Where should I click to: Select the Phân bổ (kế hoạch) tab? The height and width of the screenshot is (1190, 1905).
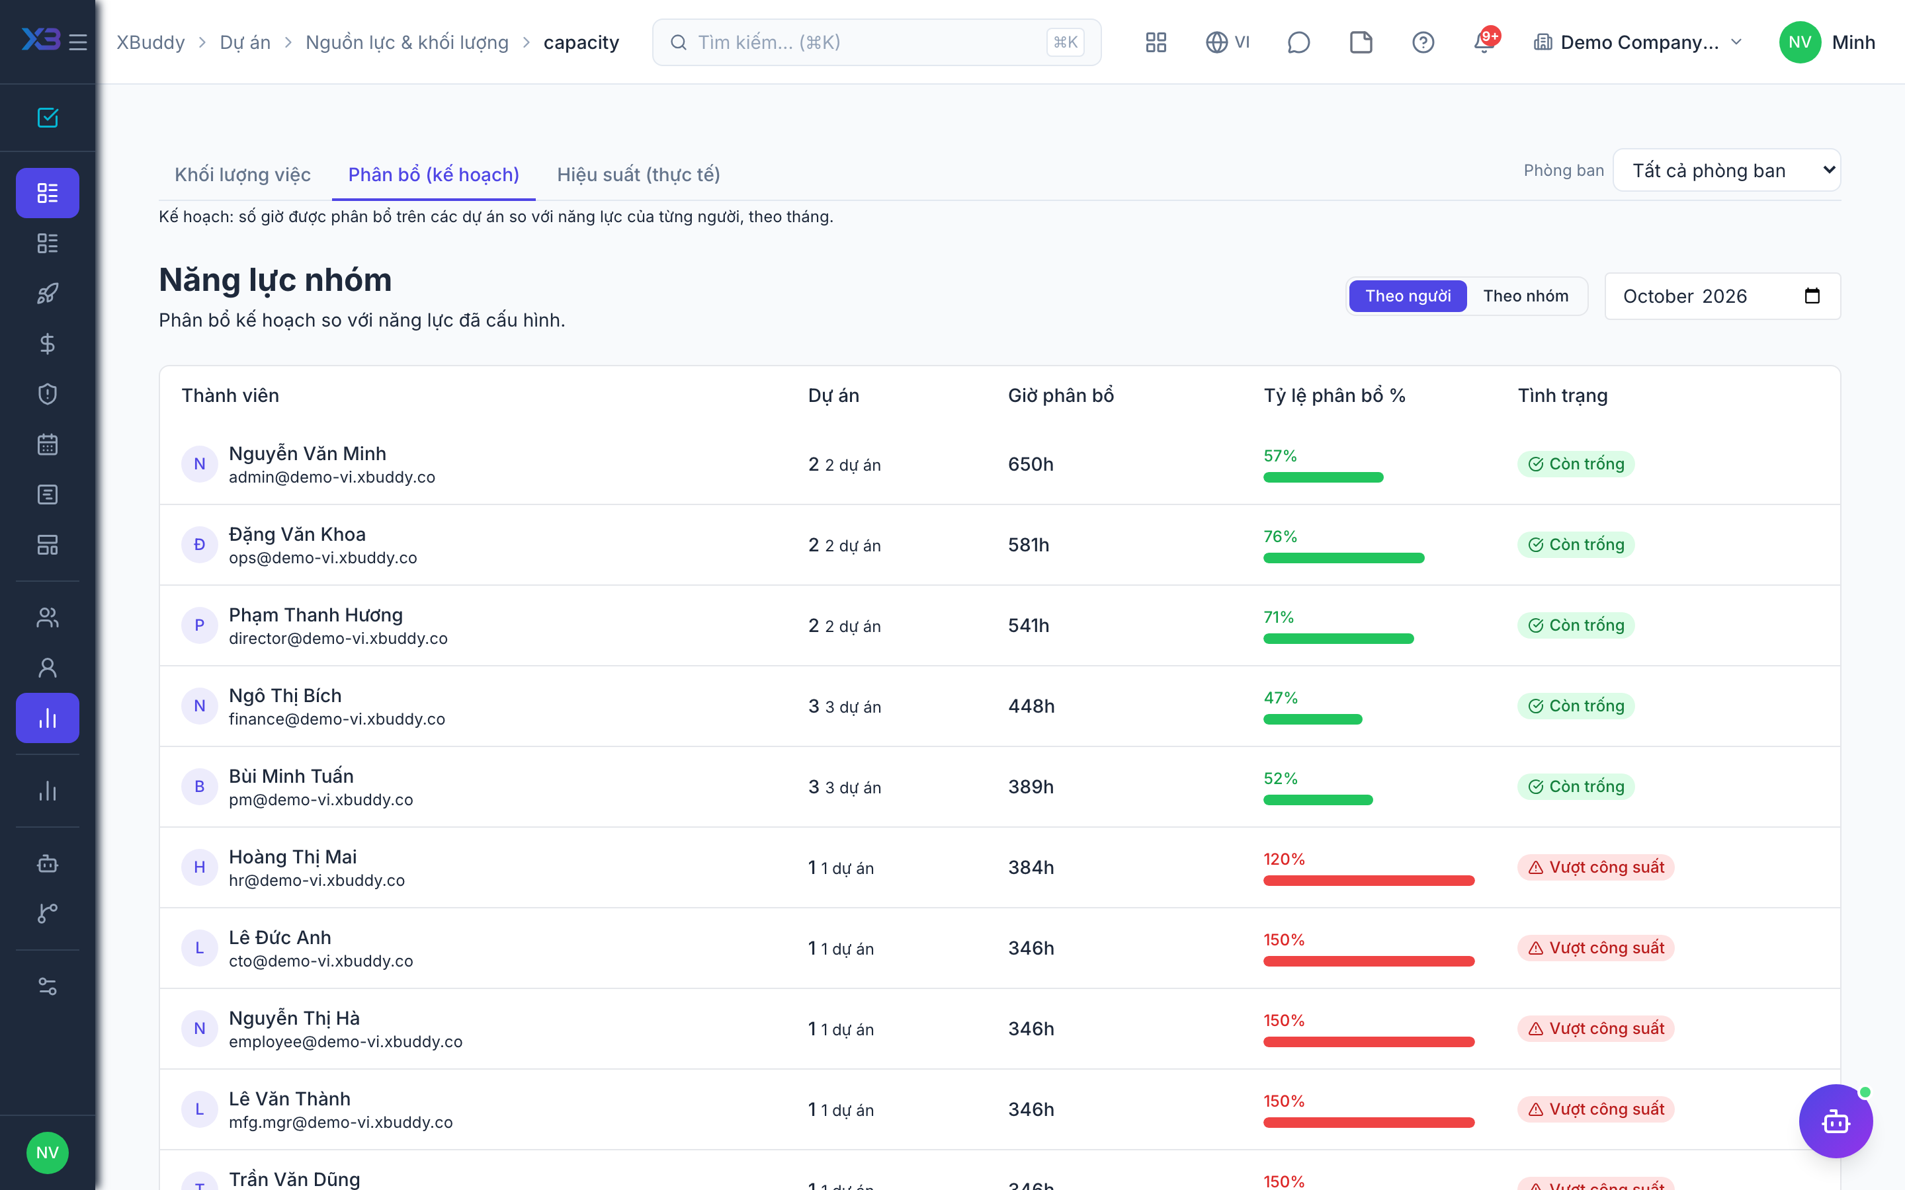coord(434,175)
